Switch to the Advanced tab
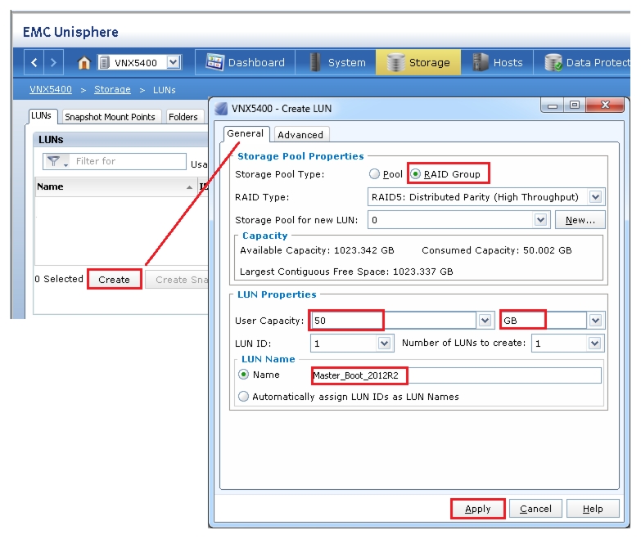 (300, 135)
